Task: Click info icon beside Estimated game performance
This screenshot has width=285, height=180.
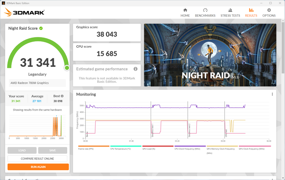Action: tap(136, 69)
